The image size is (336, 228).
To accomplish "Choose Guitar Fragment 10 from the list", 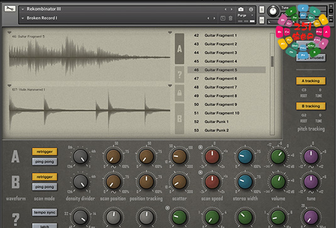I will click(x=227, y=113).
